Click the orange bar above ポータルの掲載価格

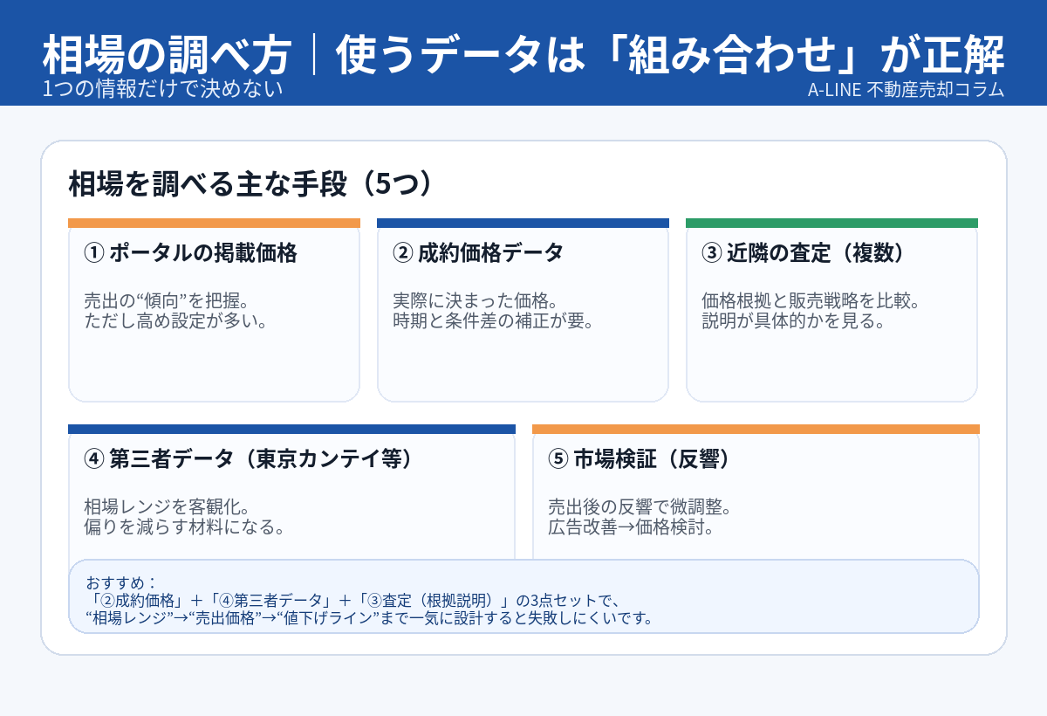pyautogui.click(x=214, y=223)
